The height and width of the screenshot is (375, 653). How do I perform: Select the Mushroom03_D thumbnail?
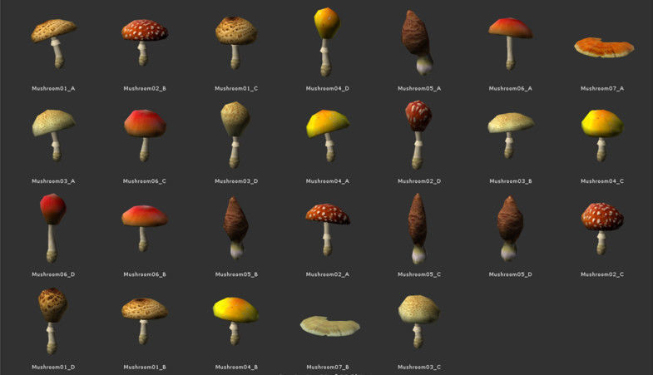click(x=235, y=135)
